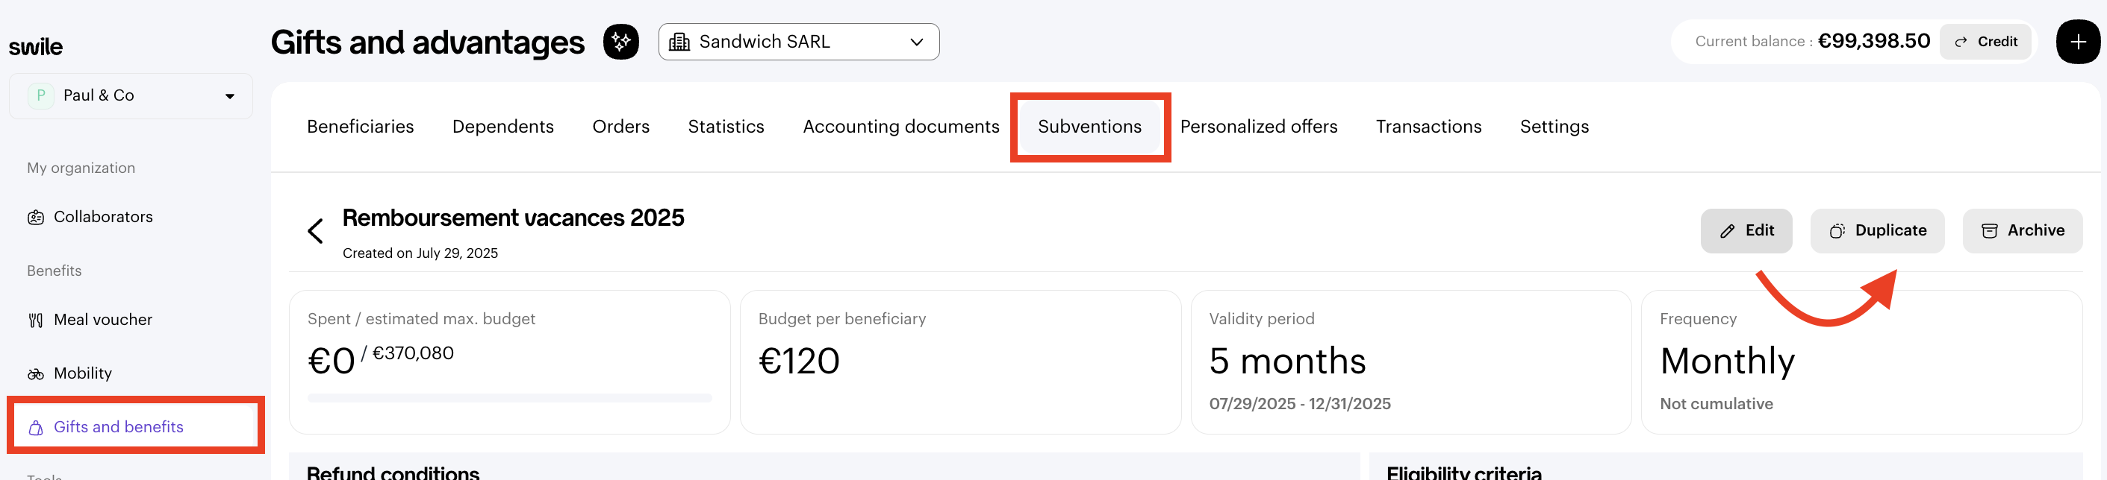Open Collaborators in the sidebar
Viewport: 2107px width, 480px height.
click(102, 217)
